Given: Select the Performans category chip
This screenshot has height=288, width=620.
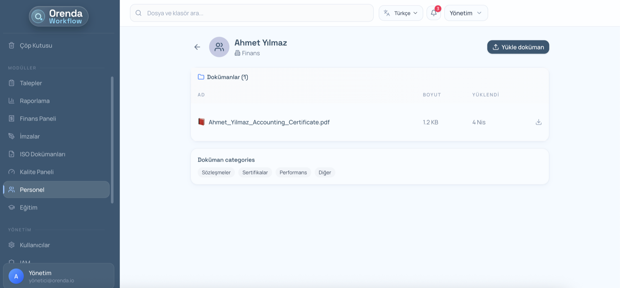Looking at the screenshot, I should [x=293, y=172].
